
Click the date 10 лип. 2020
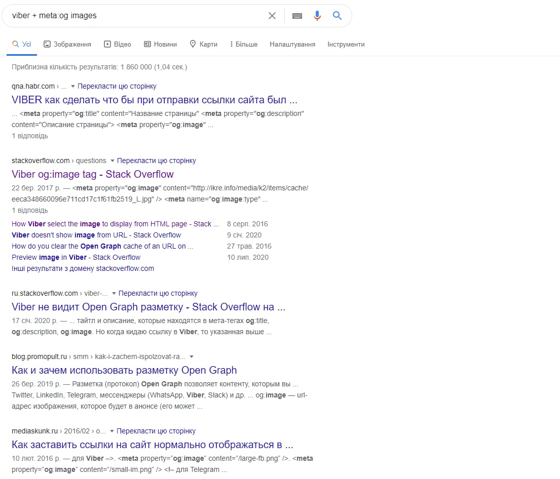tap(248, 257)
